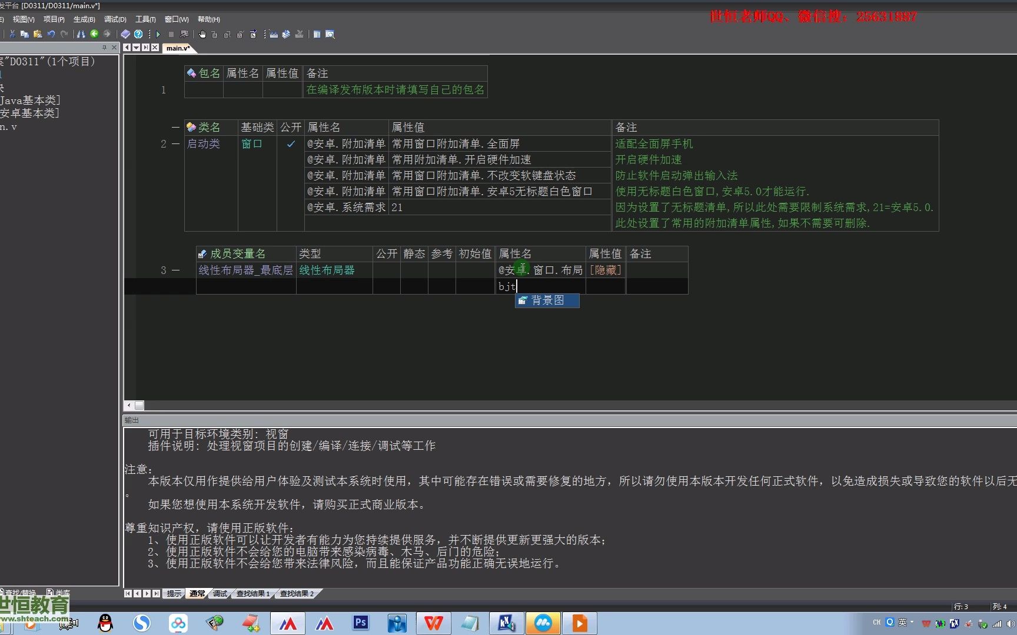Open the 帮助(H) menu

click(209, 19)
